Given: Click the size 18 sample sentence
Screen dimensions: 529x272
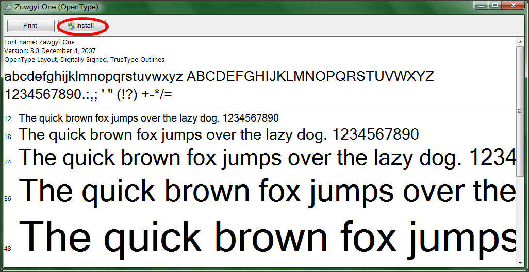Looking at the screenshot, I should click(219, 134).
